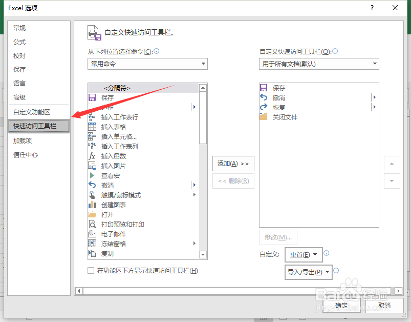Click the Close File folder icon
The width and height of the screenshot is (411, 322).
click(264, 116)
